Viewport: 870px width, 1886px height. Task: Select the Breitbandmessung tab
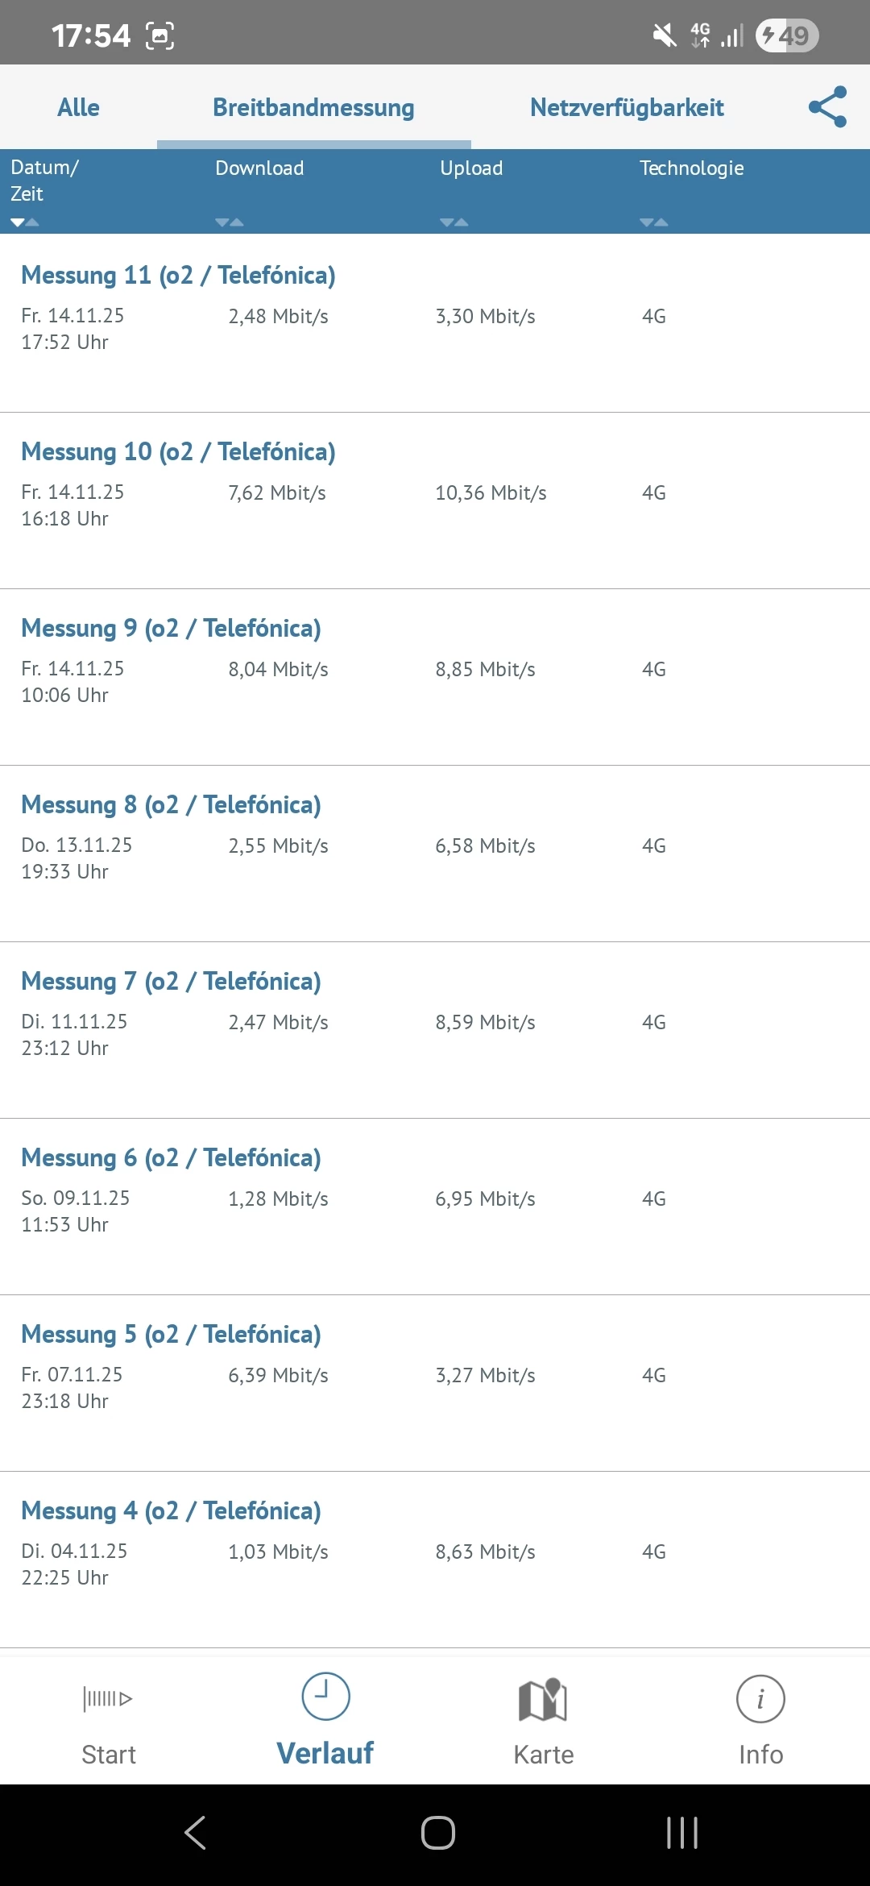click(313, 107)
